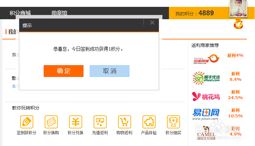
Task: Open the 迅雷商城 merchant logo
Action: click(206, 59)
